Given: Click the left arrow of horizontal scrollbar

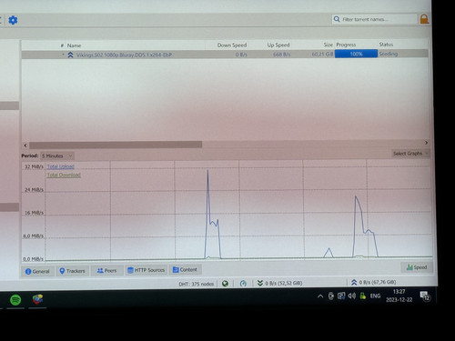Looking at the screenshot, I should [25, 145].
